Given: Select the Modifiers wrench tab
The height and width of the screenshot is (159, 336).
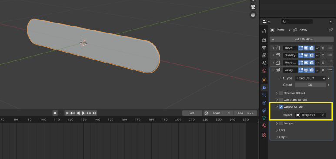Looking at the screenshot, I should pyautogui.click(x=264, y=88).
